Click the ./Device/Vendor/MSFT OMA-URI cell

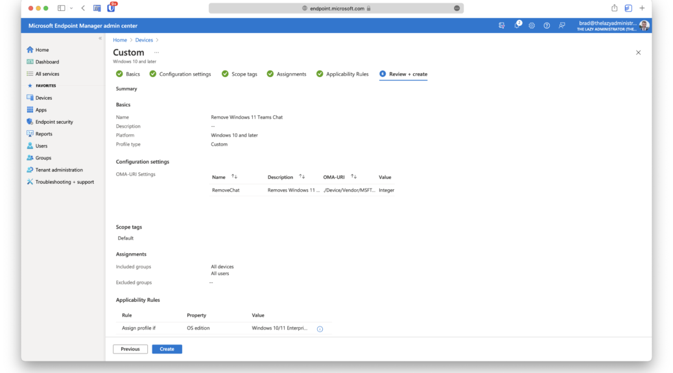(349, 190)
